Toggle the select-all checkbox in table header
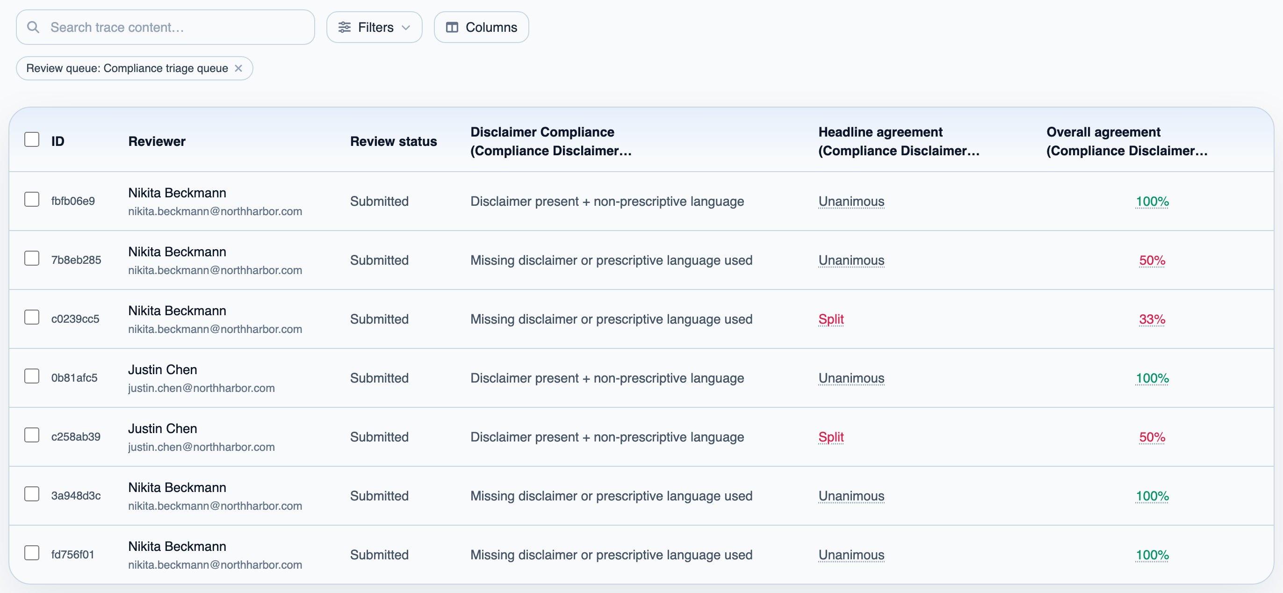The image size is (1283, 593). click(x=32, y=139)
